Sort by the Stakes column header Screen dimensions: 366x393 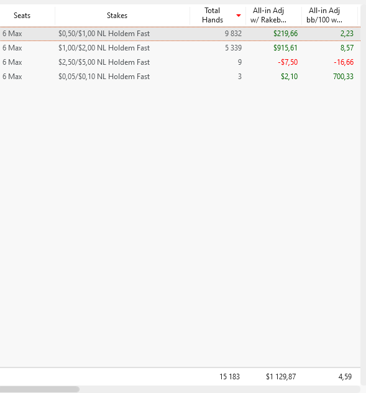(x=117, y=16)
